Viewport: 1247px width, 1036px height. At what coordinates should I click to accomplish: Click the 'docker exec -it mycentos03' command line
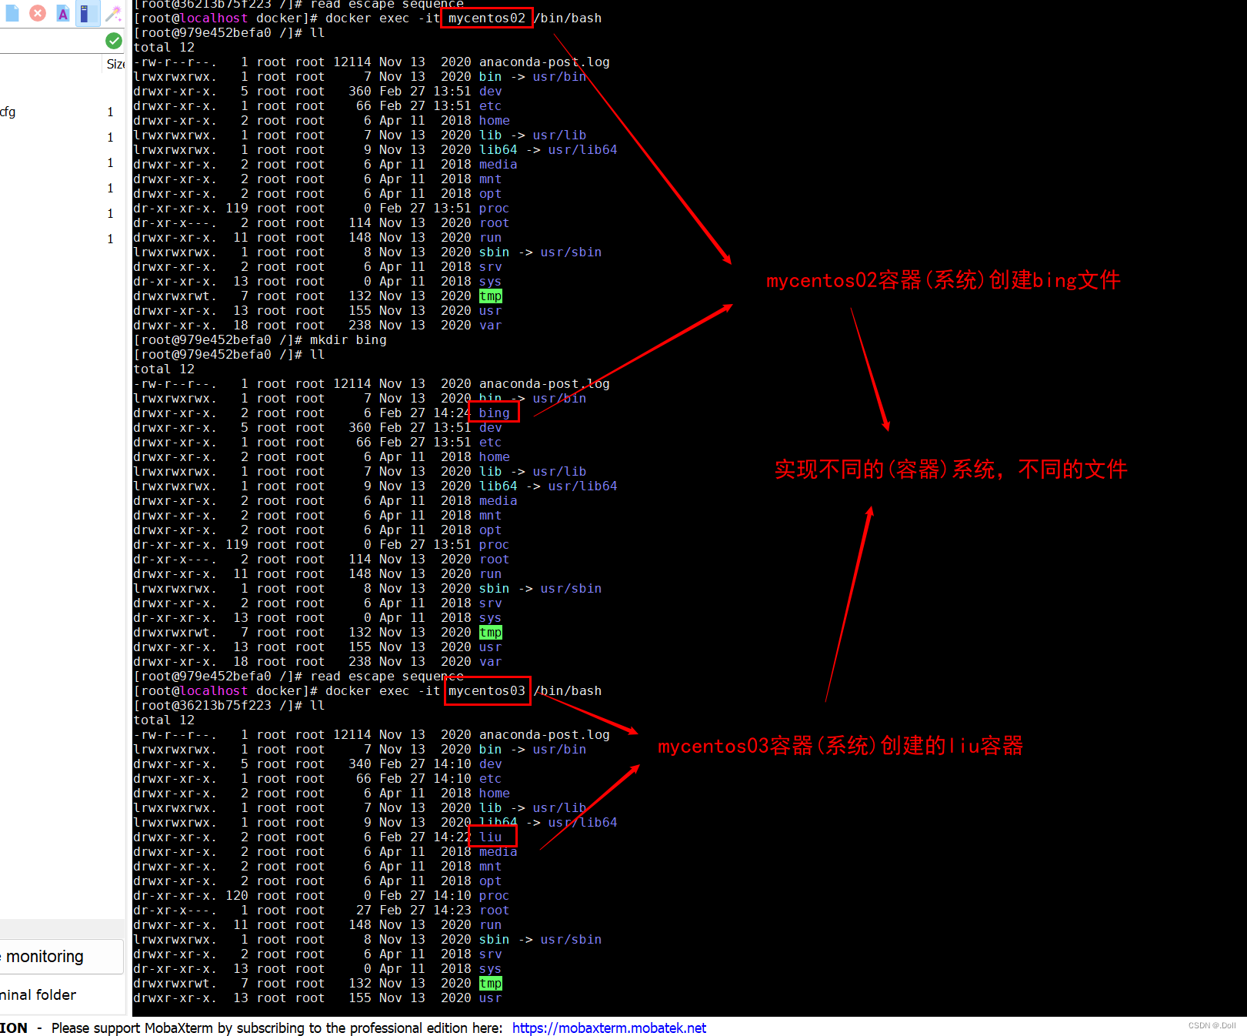[x=368, y=691]
